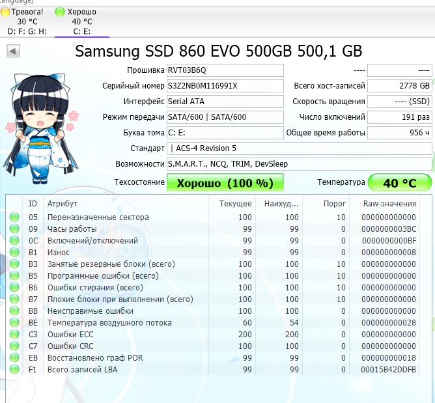This screenshot has height=403, width=435.
Task: Select the Часы работы attribute row
Action: [x=213, y=229]
